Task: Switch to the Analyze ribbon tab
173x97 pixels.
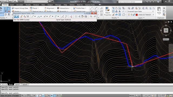Action: [x=36, y=5]
